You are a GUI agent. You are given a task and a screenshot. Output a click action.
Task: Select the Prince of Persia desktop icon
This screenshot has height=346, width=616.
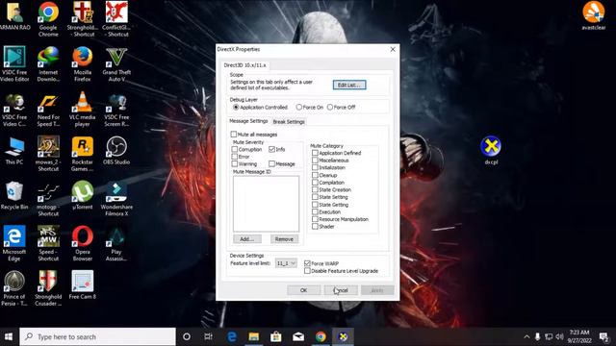pyautogui.click(x=14, y=288)
